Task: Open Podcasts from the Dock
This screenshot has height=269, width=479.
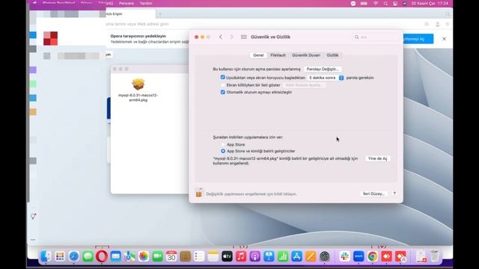Action: tap(254, 256)
